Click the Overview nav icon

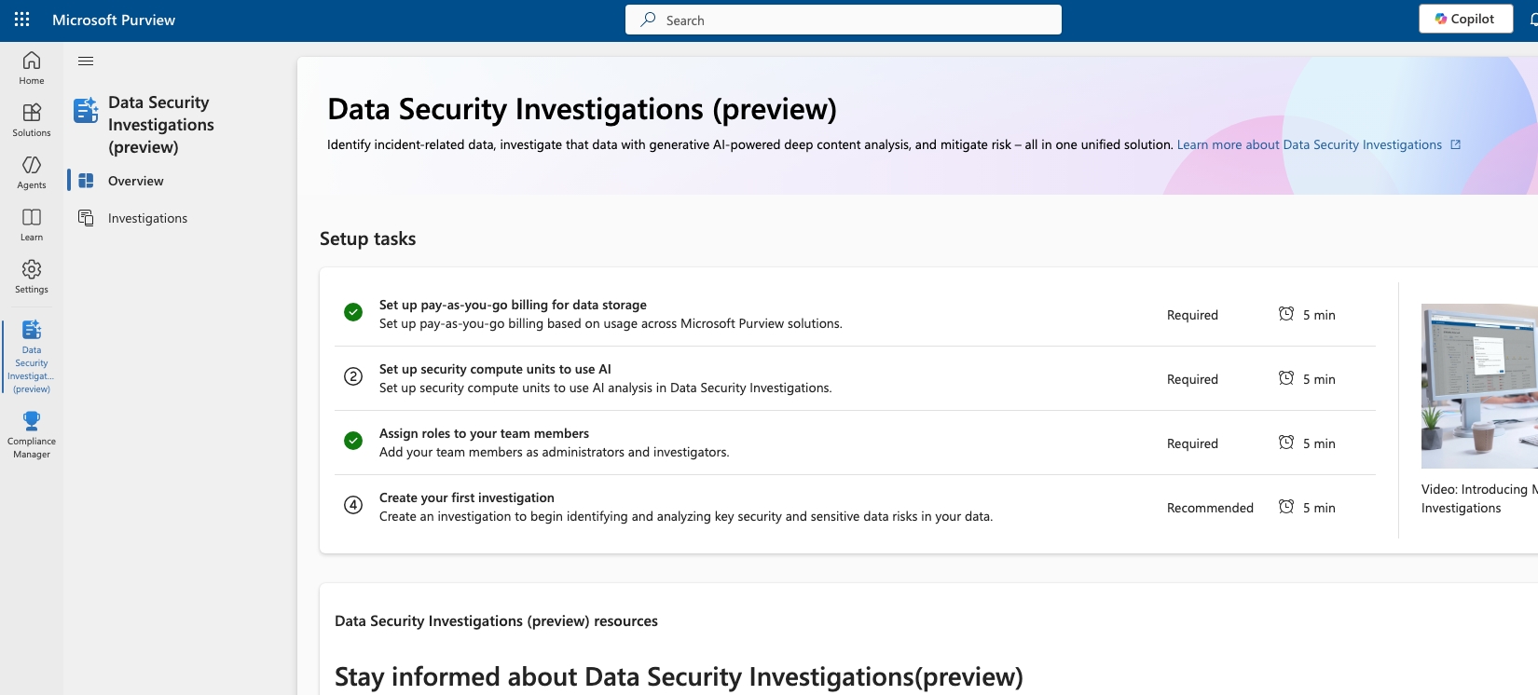click(x=86, y=181)
